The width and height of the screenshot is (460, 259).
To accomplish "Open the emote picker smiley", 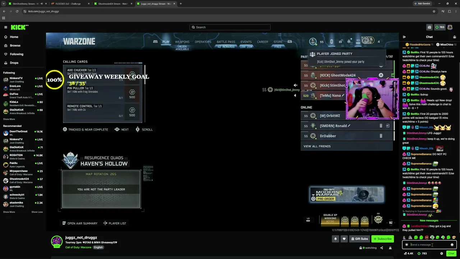I will click(452, 245).
